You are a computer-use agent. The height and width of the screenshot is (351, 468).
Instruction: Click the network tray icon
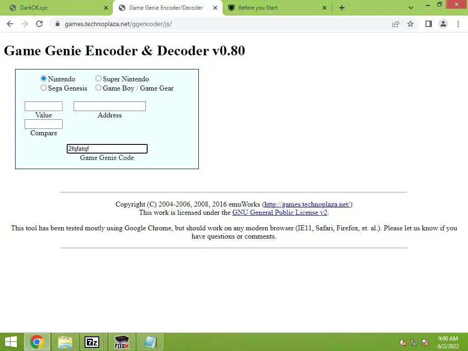pyautogui.click(x=414, y=342)
